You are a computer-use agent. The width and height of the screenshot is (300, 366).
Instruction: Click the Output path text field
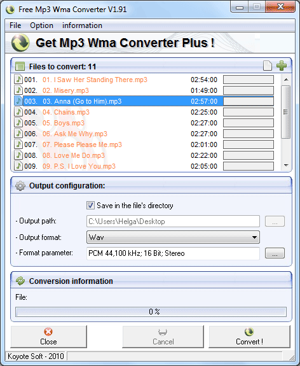pyautogui.click(x=173, y=222)
